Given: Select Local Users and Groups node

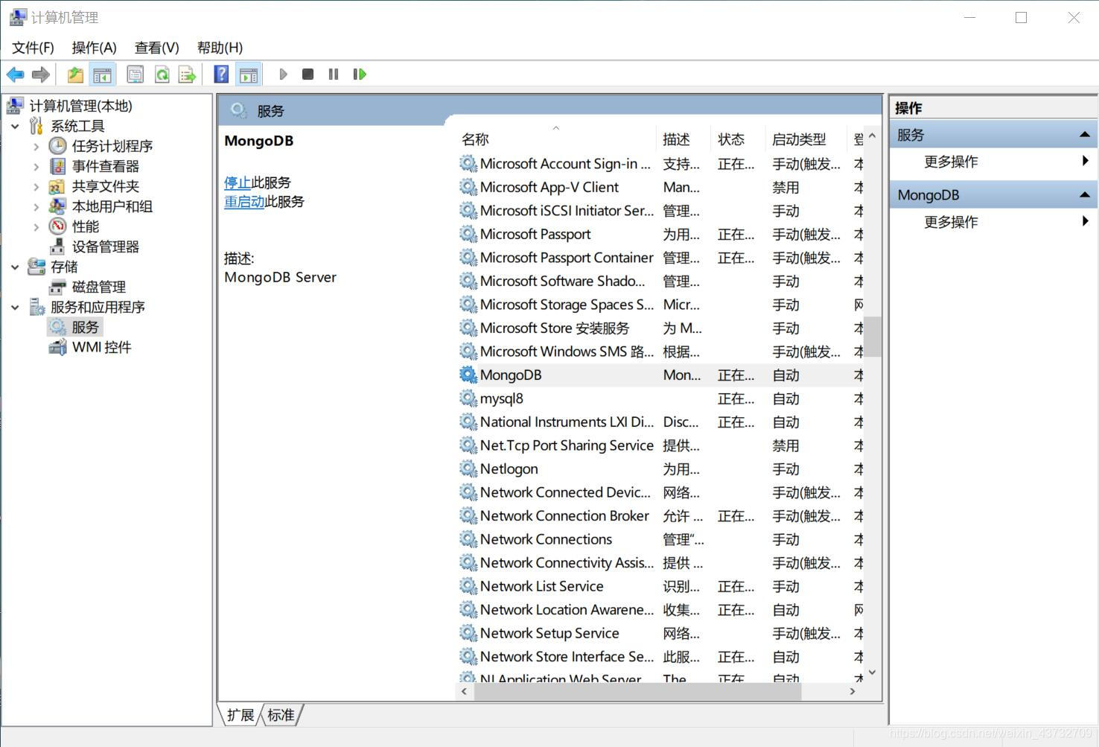Looking at the screenshot, I should click(x=112, y=206).
